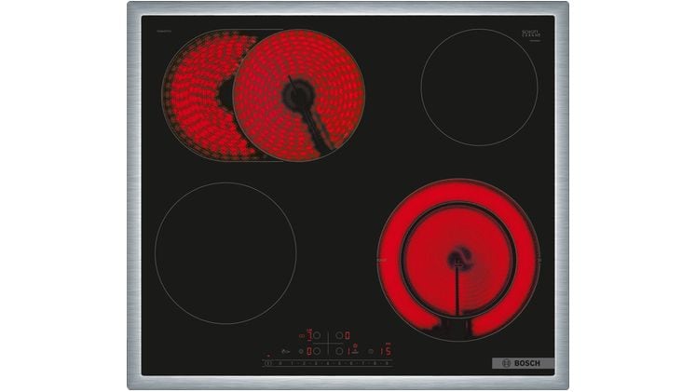This screenshot has height=392, width=696.
Task: Tap the front-left heat level display
Action: (x=309, y=351)
